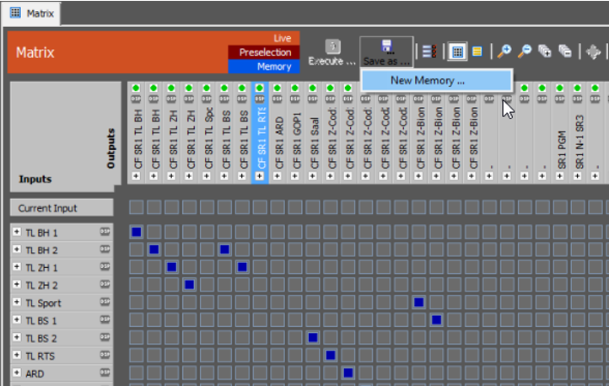This screenshot has height=386, width=609.
Task: Click DSP icon on ARD input row
Action: point(105,373)
